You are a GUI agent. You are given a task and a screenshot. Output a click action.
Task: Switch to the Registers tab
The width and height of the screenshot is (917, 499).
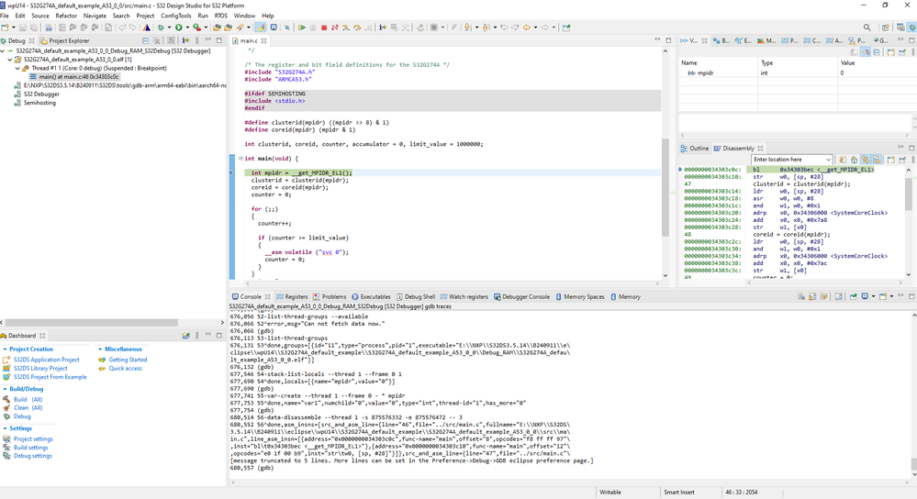click(x=292, y=297)
